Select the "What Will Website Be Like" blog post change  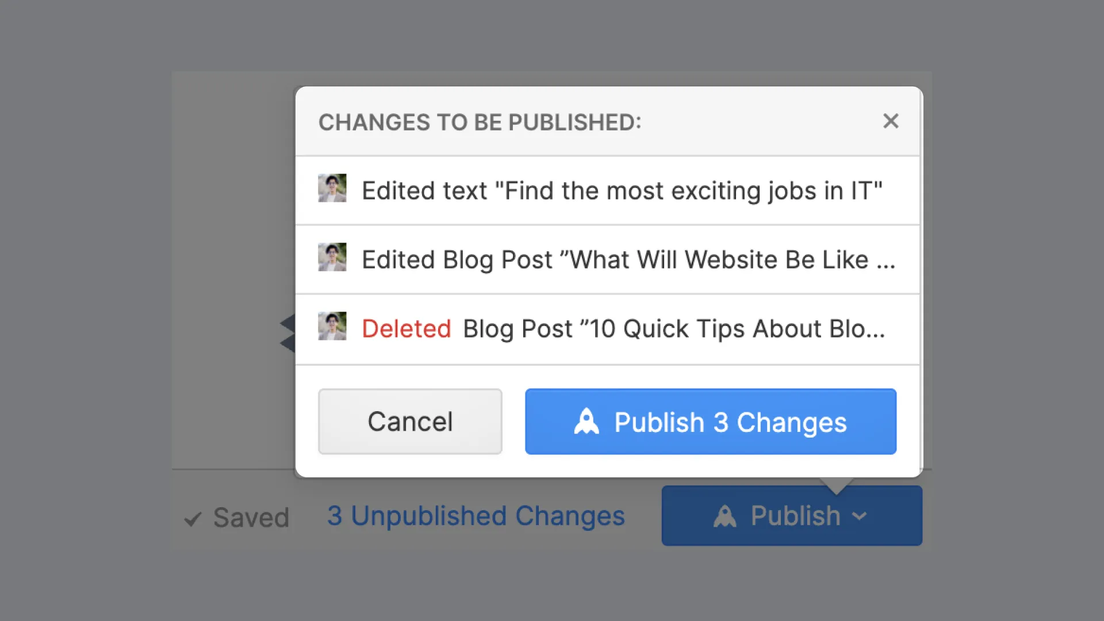click(628, 260)
